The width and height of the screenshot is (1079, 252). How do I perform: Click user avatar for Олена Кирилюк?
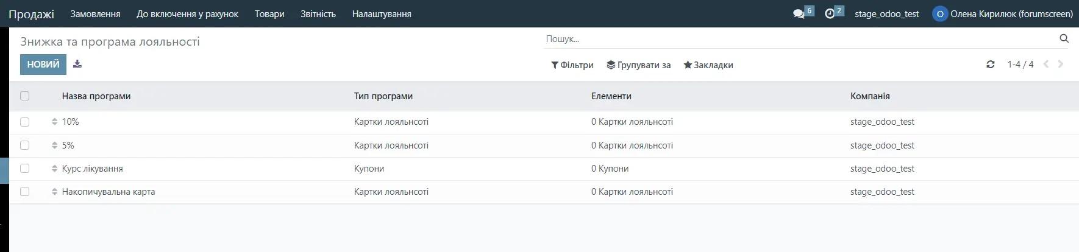[x=940, y=14]
